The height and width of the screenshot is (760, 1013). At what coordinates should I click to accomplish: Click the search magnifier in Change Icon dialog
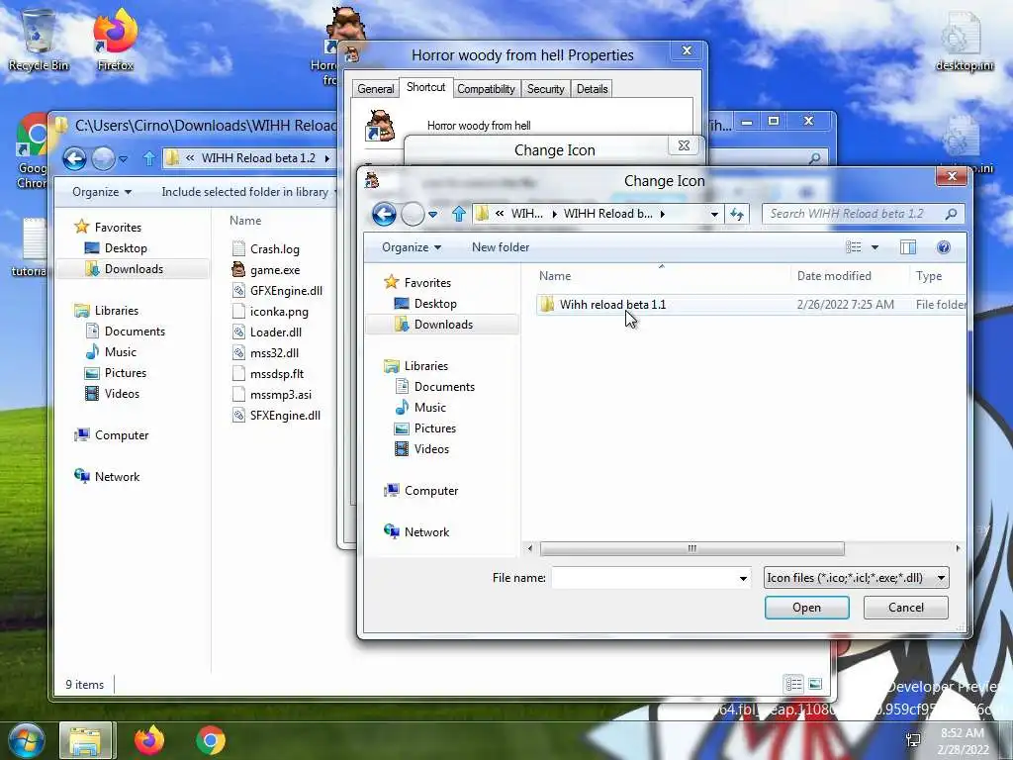click(951, 214)
